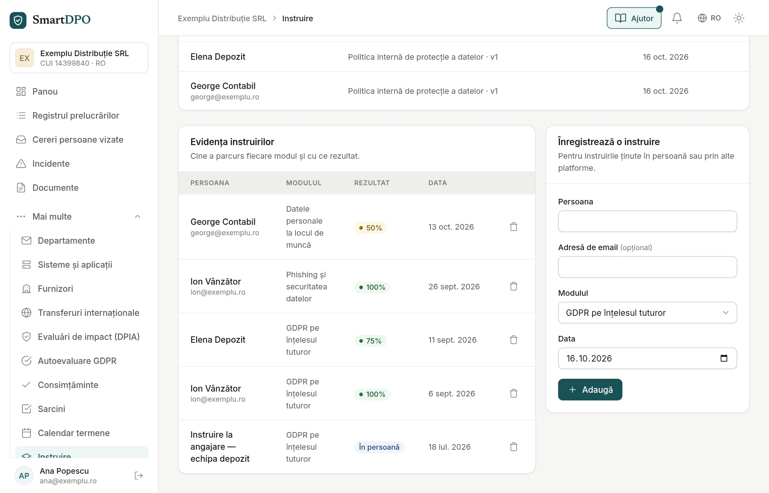
Task: Click the Exemplu Distribuție SRL breadcrumb
Action: coord(222,18)
